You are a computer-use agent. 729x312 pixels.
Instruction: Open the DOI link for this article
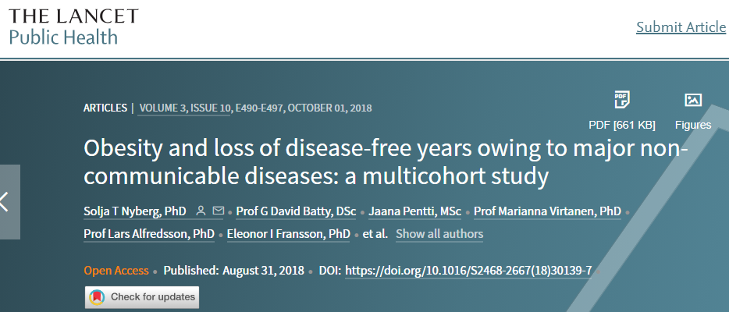(x=468, y=270)
